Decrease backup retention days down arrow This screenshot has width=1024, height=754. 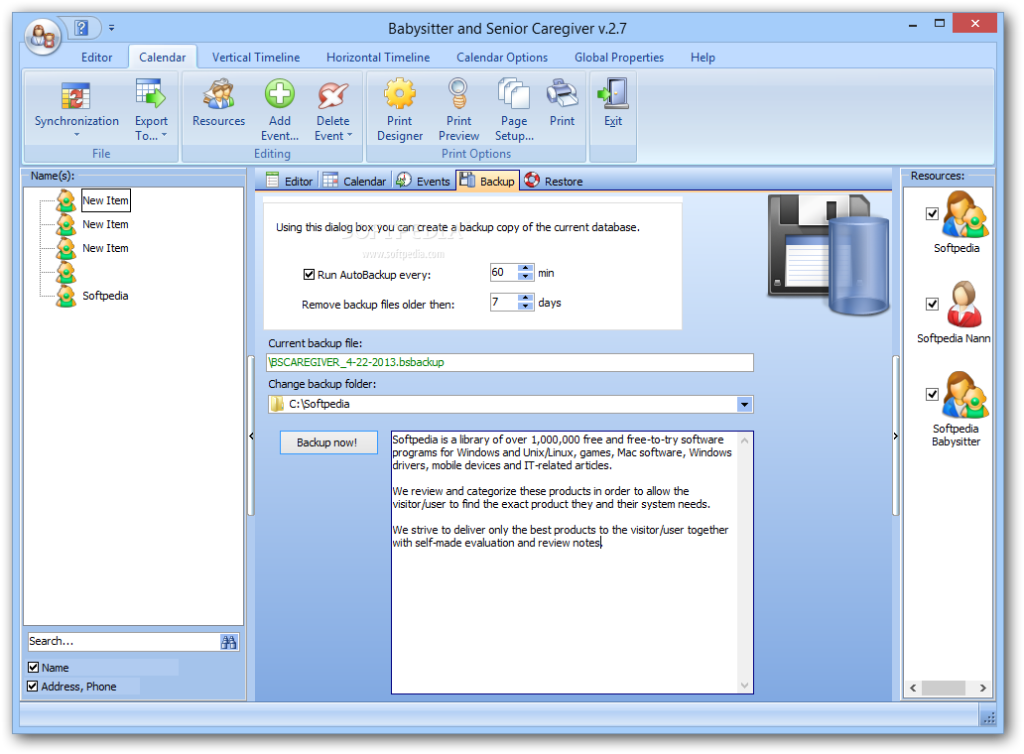coord(526,307)
